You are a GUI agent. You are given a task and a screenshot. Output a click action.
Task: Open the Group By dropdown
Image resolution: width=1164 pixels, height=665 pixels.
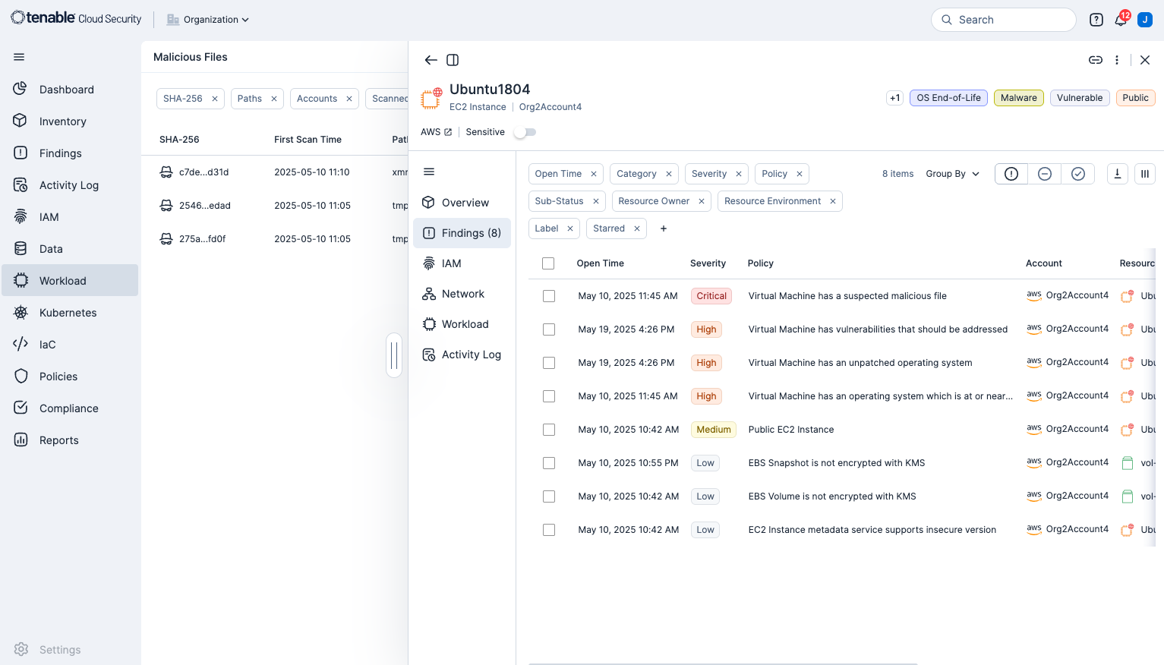tap(952, 174)
